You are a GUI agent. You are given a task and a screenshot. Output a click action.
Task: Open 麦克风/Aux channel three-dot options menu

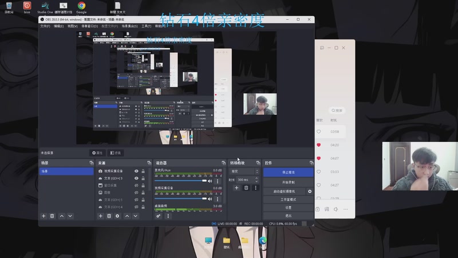[218, 181]
